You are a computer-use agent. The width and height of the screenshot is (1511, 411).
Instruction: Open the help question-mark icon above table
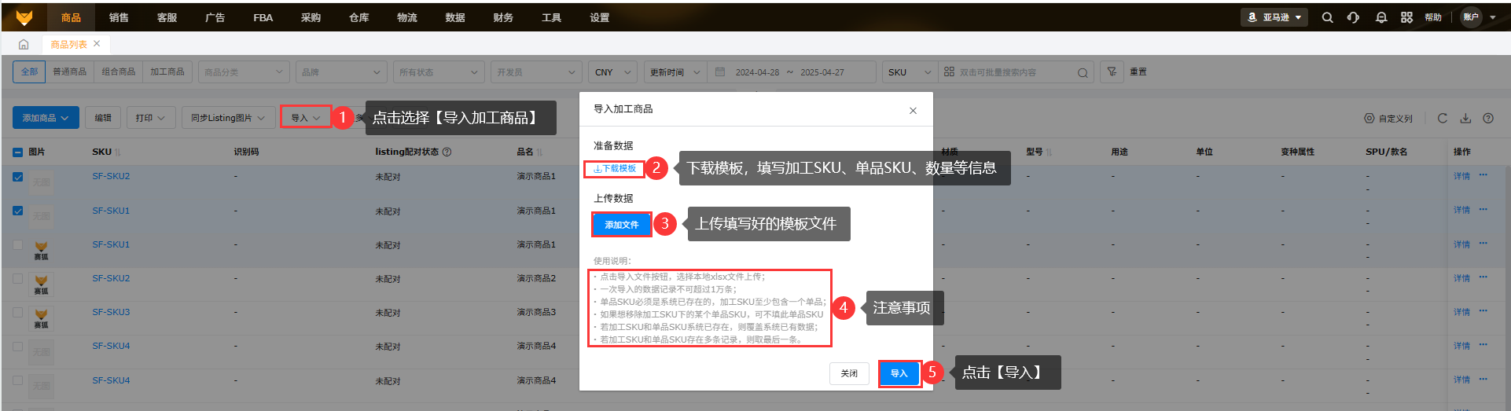(1488, 118)
